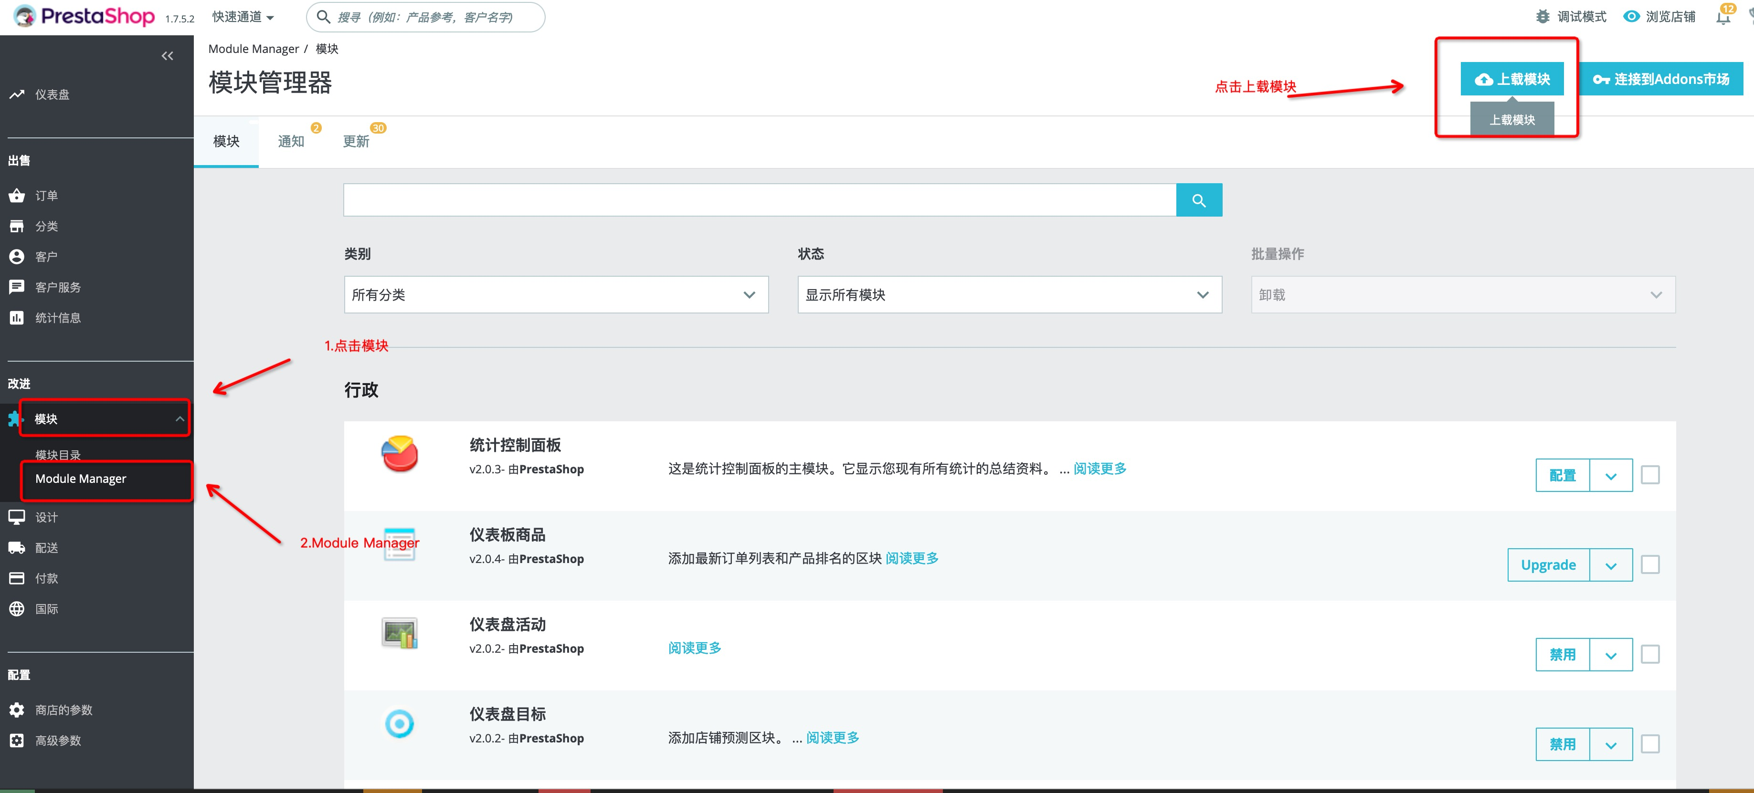The width and height of the screenshot is (1754, 793).
Task: Go to 统计信息 statistics in sidebar
Action: (57, 318)
